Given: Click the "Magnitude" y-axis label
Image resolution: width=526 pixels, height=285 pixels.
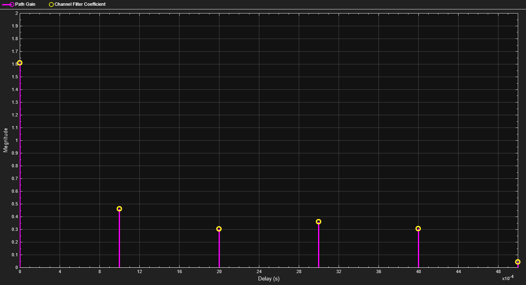Looking at the screenshot, I should (6, 140).
